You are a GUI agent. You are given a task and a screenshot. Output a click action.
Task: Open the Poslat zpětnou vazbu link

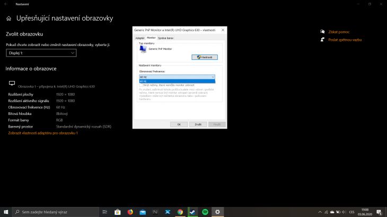point(345,40)
